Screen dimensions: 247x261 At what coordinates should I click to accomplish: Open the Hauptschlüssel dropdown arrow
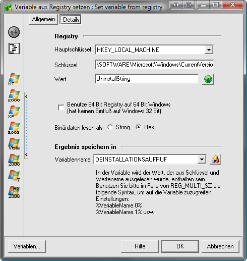(x=209, y=50)
